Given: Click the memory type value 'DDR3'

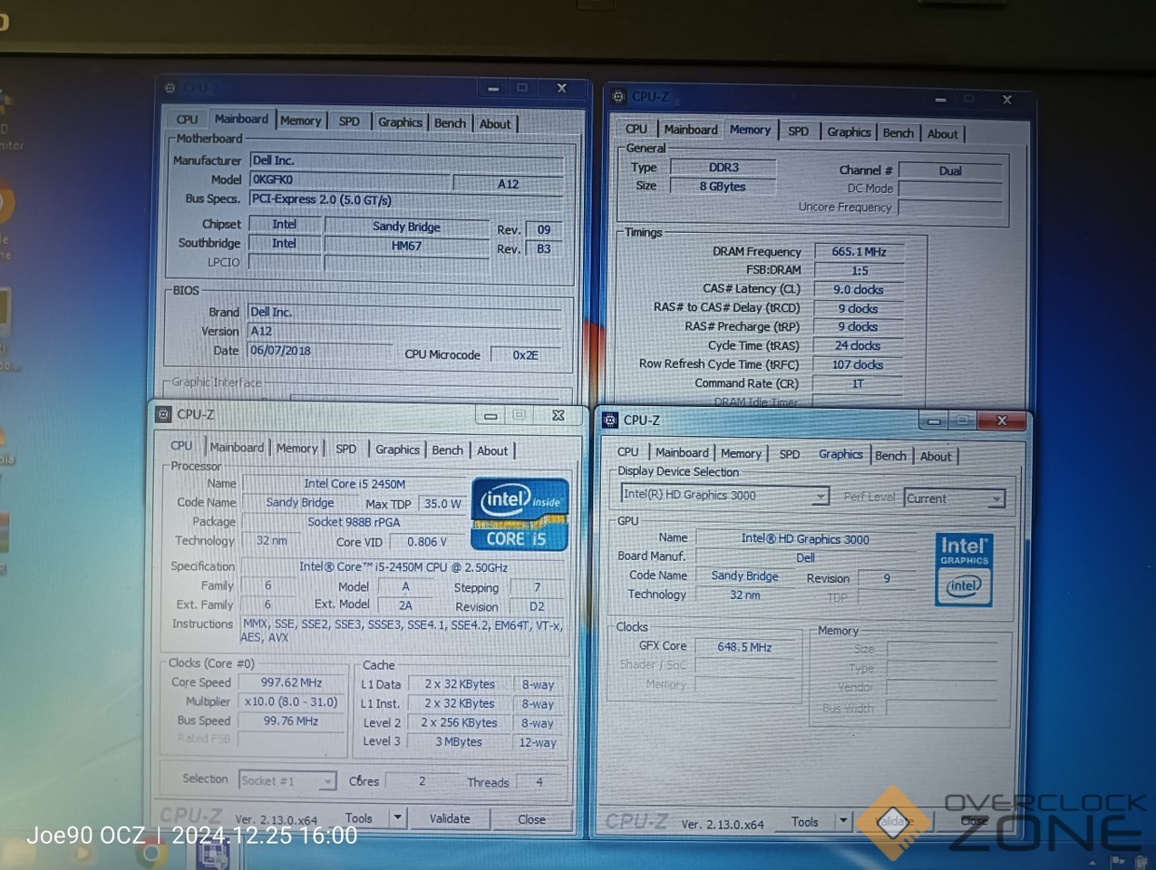Looking at the screenshot, I should click(x=724, y=167).
